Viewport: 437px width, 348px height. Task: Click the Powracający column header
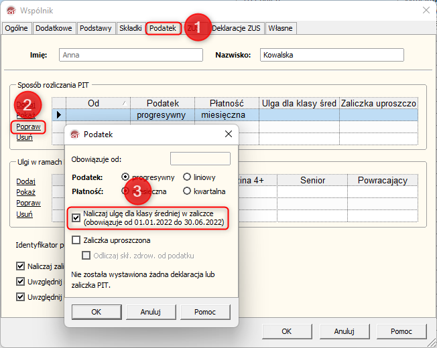pos(383,180)
